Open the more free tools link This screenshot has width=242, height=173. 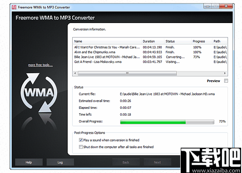click(x=40, y=65)
